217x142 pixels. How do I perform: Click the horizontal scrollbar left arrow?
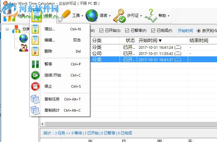42,124
